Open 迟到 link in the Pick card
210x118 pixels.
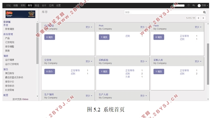128,36
